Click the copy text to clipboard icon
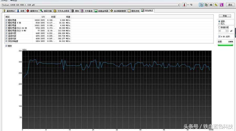236x131 pixels. [201, 5]
